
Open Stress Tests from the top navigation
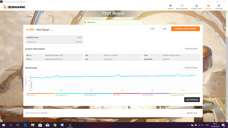pos(196,7)
